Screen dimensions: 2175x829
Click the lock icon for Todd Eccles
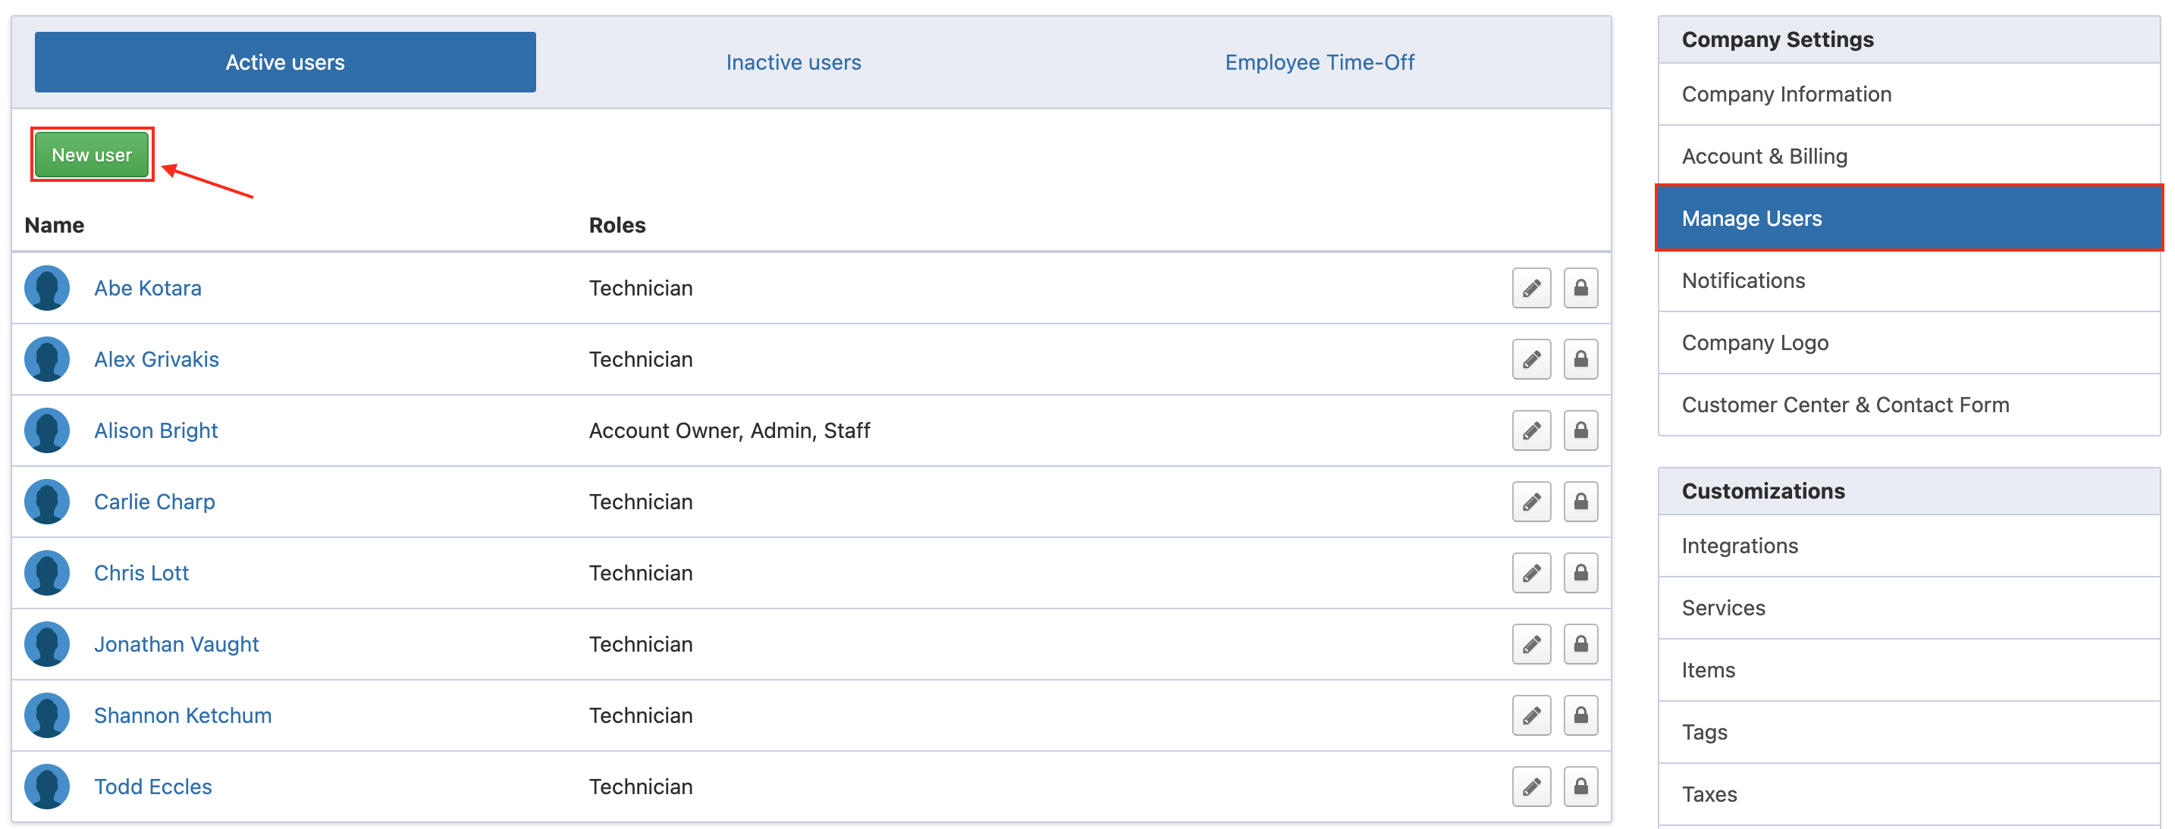pos(1580,787)
